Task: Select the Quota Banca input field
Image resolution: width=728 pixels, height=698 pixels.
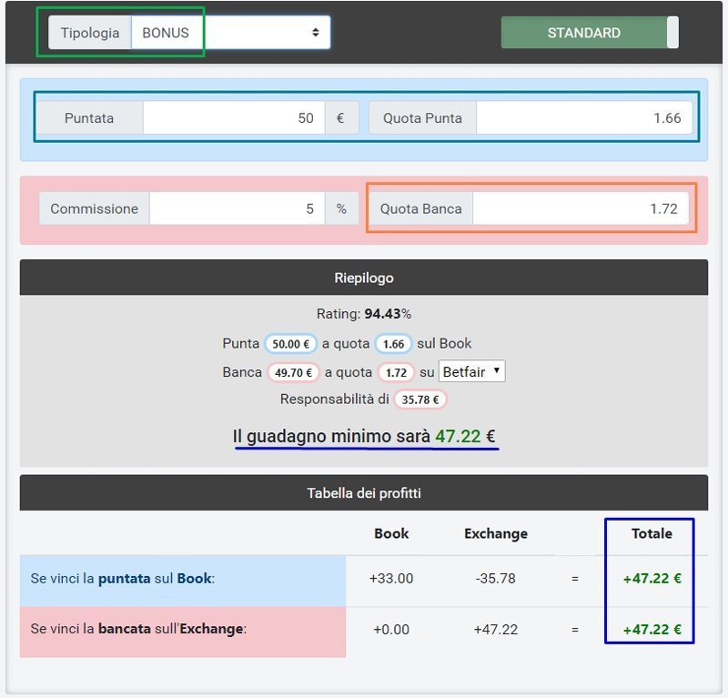Action: 580,208
